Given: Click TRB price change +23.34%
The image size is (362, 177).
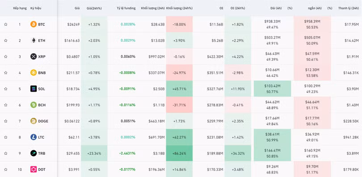Looking at the screenshot, I should tap(94, 153).
